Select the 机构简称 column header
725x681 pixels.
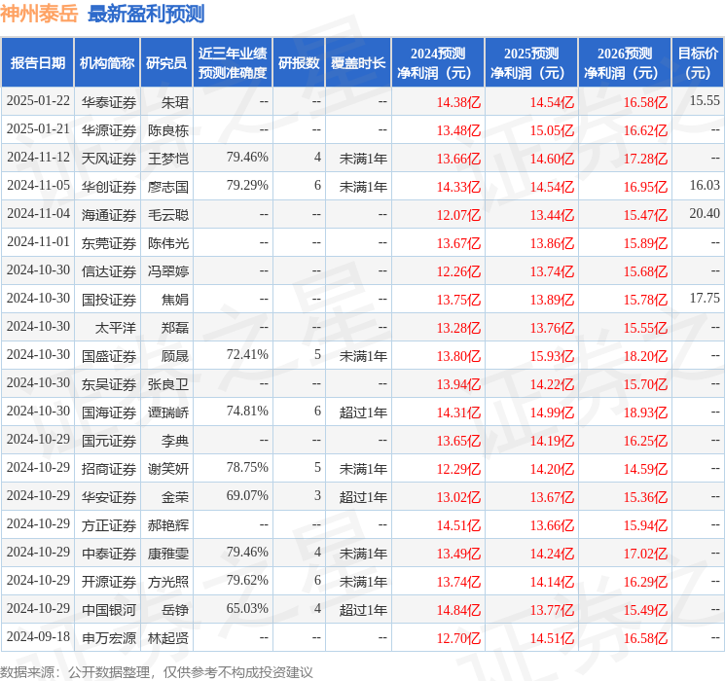tap(107, 63)
